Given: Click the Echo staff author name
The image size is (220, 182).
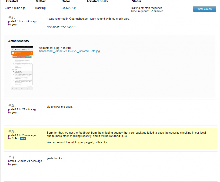Looking at the screenshot, I should click(x=15, y=139).
